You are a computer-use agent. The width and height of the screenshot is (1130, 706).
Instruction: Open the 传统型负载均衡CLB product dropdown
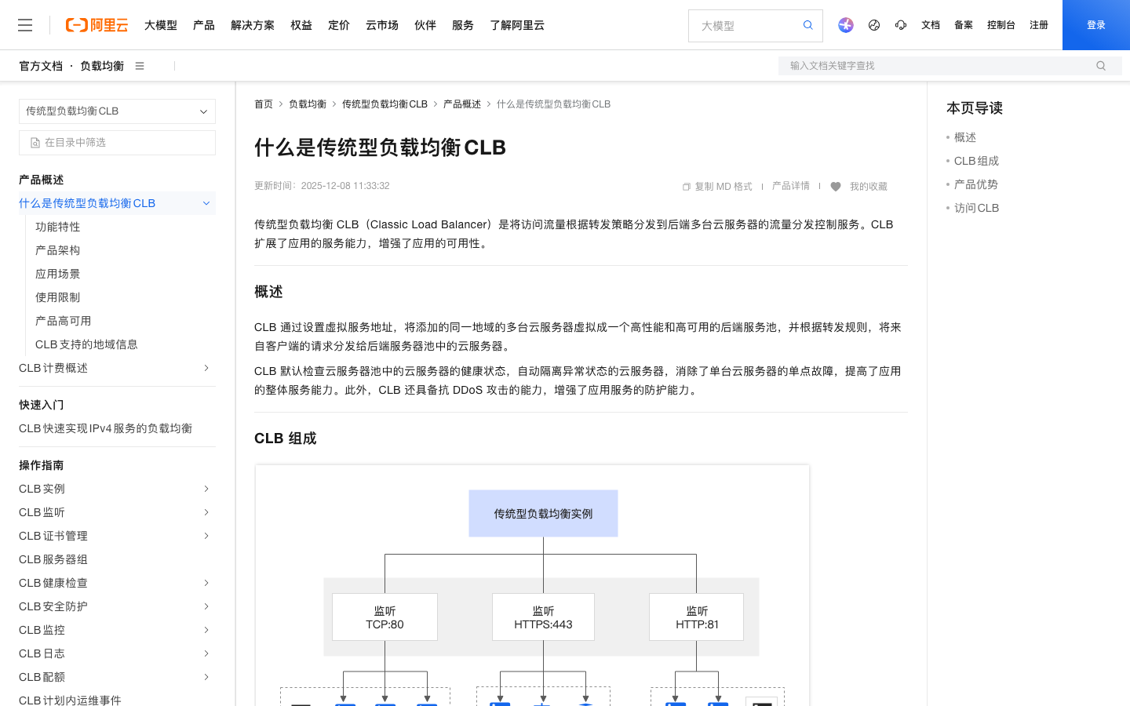click(x=117, y=111)
